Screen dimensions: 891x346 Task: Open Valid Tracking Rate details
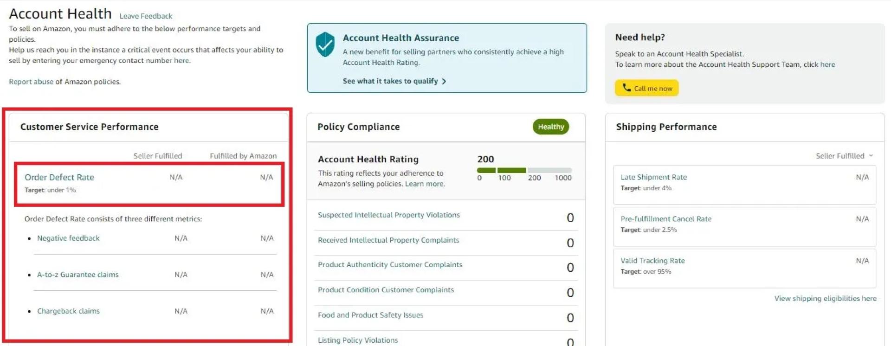coord(652,260)
